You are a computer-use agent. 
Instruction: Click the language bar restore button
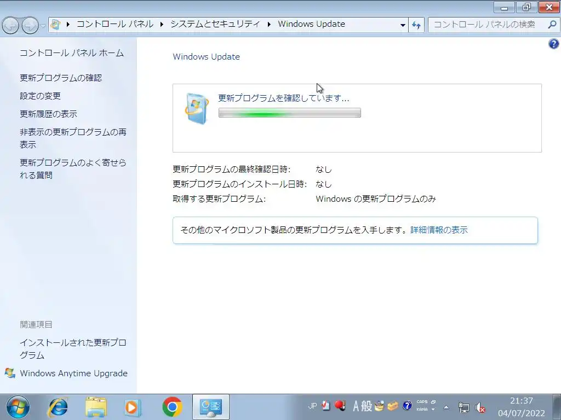tap(433, 402)
